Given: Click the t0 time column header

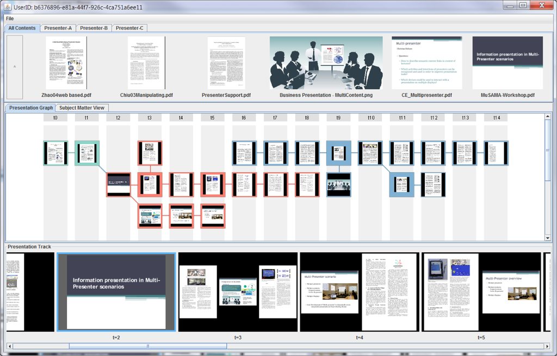Looking at the screenshot, I should (55, 118).
